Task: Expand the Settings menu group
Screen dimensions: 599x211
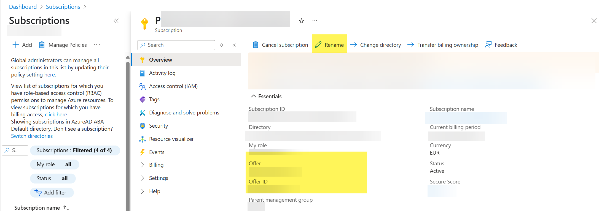Action: tap(142, 178)
